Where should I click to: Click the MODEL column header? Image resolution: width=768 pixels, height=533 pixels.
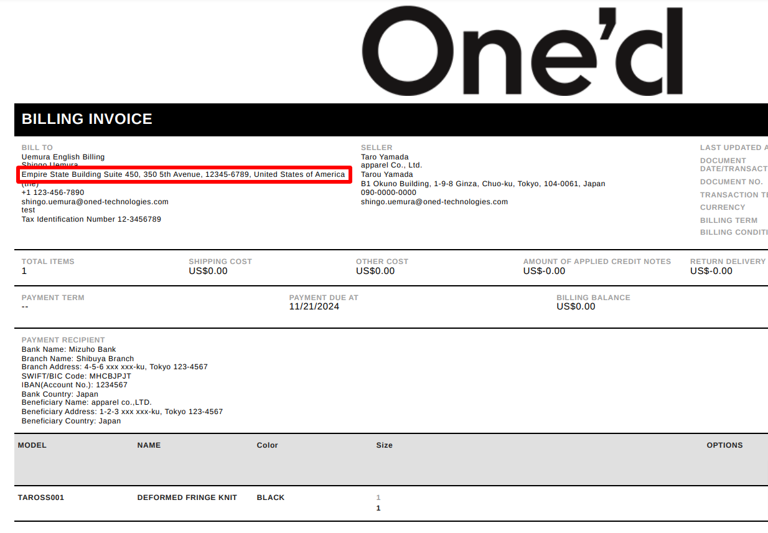click(x=32, y=445)
